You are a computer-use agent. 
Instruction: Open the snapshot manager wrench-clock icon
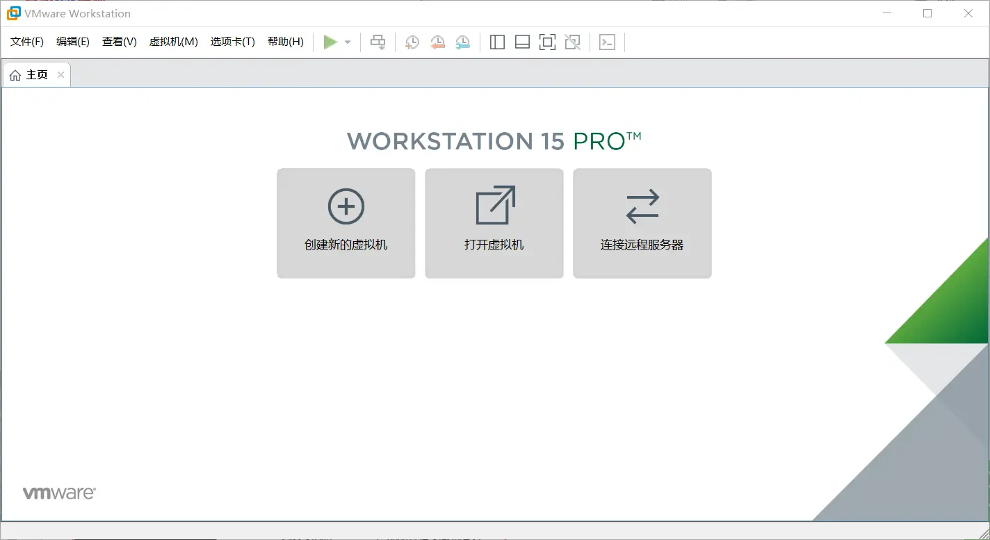[x=462, y=42]
